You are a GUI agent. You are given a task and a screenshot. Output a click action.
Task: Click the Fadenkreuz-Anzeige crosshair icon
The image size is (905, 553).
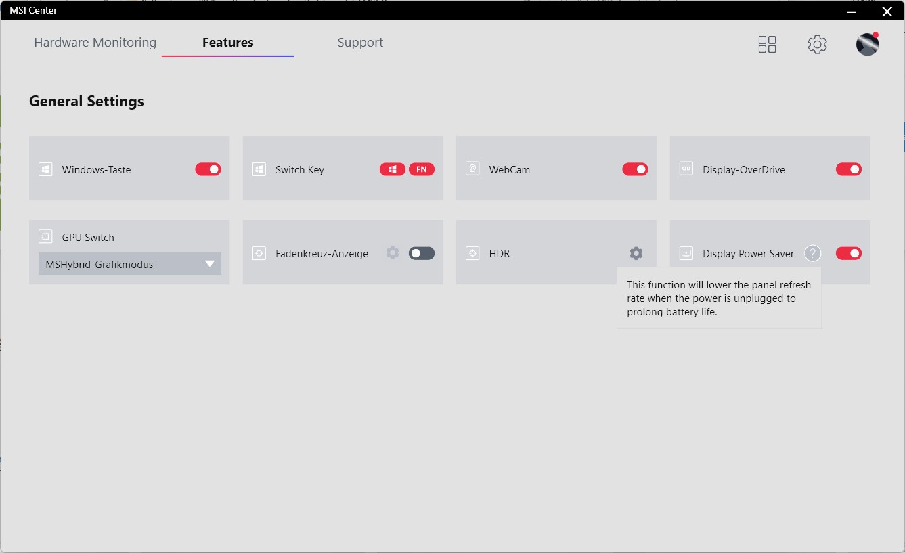tap(259, 253)
